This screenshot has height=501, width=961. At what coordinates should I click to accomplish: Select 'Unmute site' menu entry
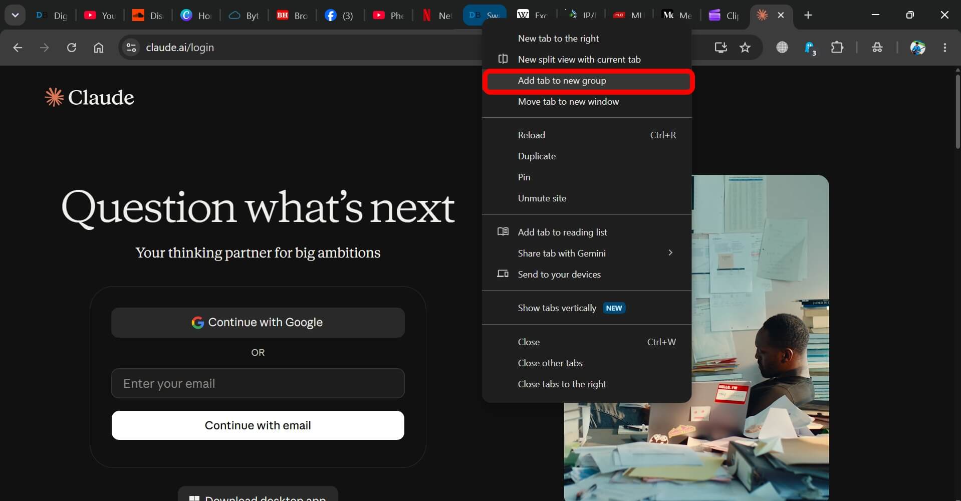coord(587,198)
